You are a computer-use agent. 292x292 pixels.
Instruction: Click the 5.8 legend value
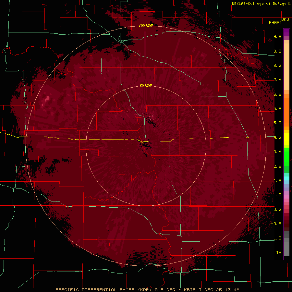click(x=277, y=109)
